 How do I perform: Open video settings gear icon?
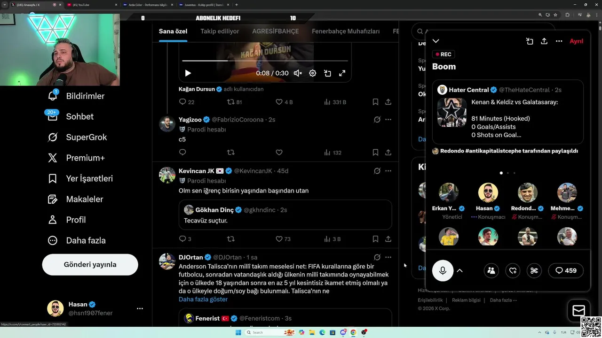click(313, 73)
